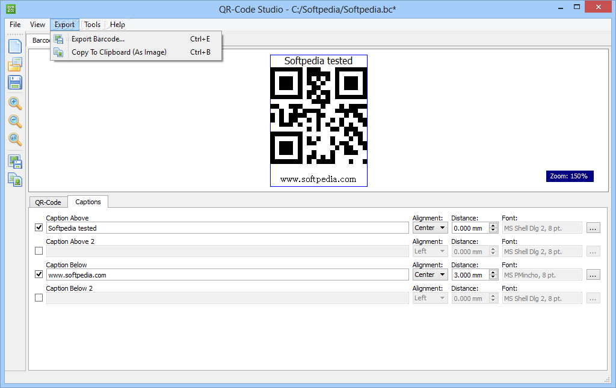
Task: Click the Zoom 1:1 reset magnifier icon
Action: tap(15, 139)
